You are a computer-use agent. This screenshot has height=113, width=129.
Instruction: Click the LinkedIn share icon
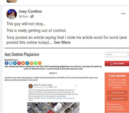pos(15,63)
